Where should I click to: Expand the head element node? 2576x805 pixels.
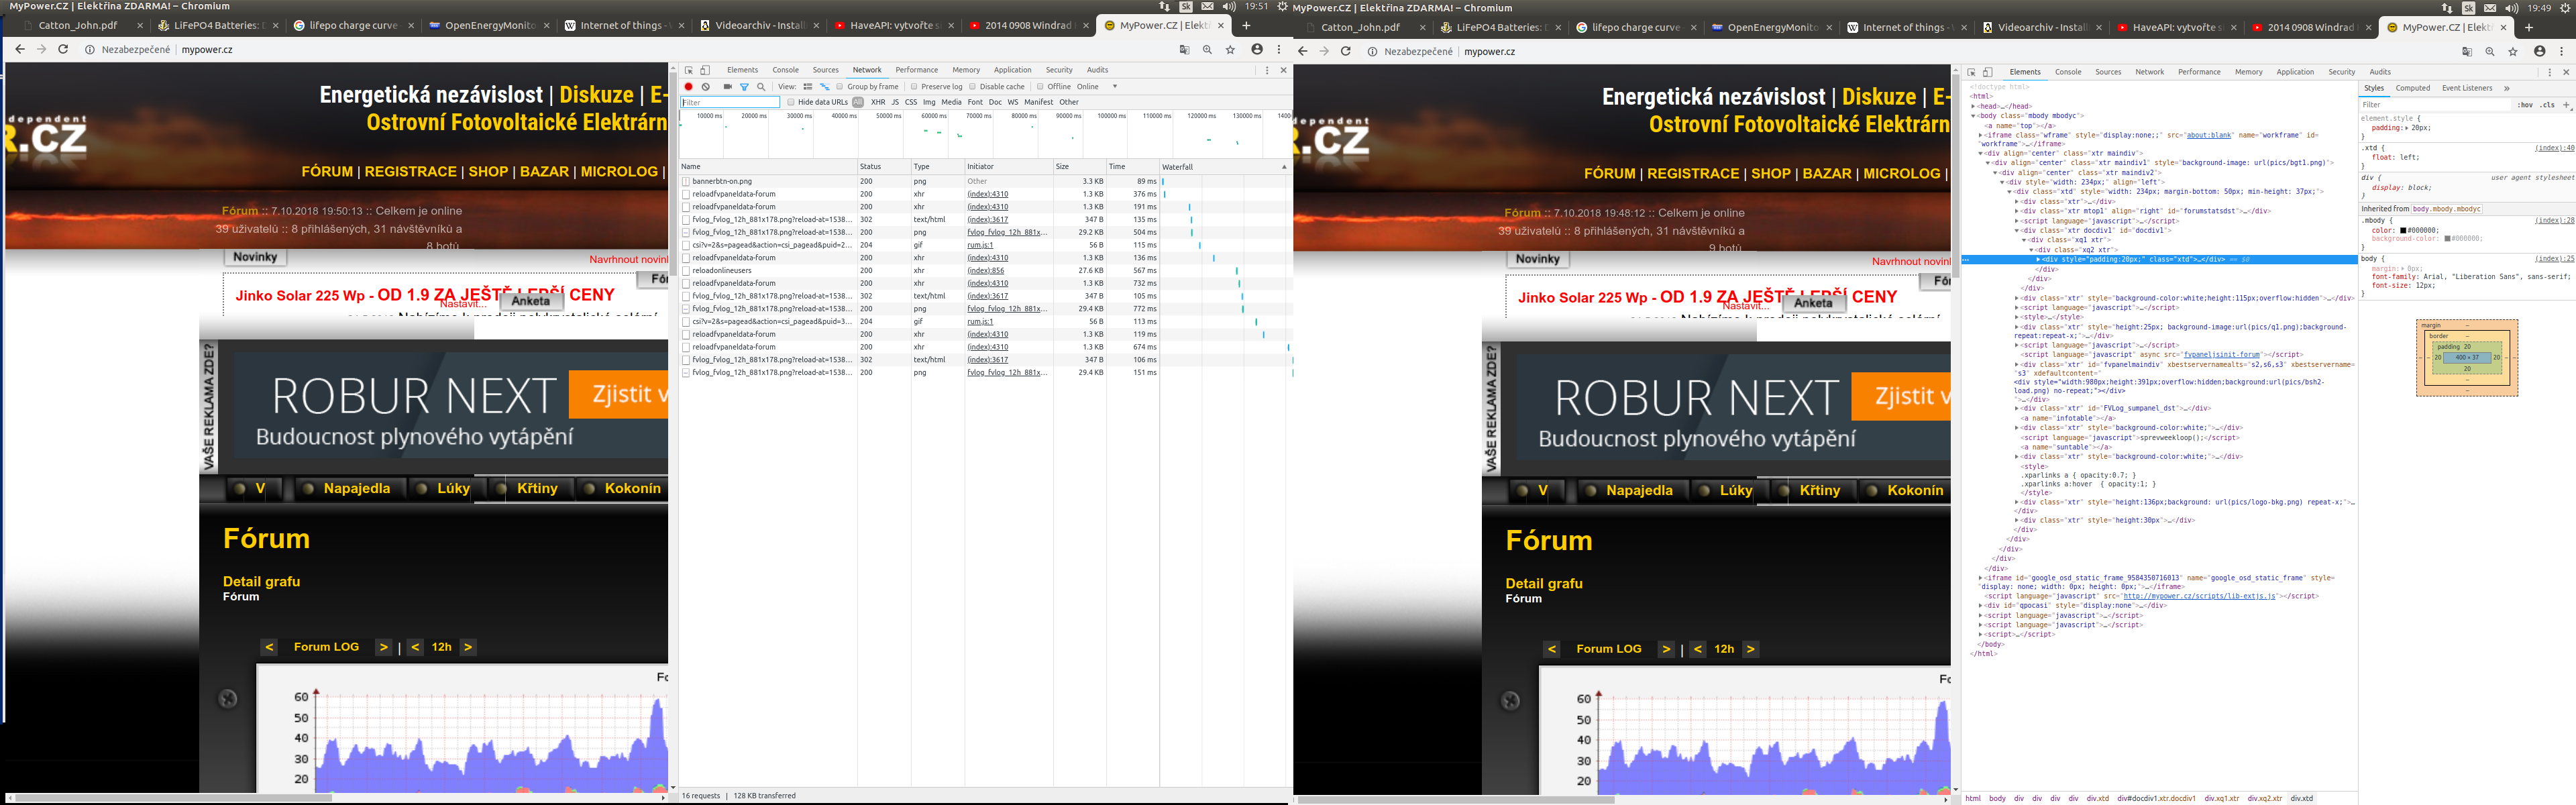tap(1974, 106)
